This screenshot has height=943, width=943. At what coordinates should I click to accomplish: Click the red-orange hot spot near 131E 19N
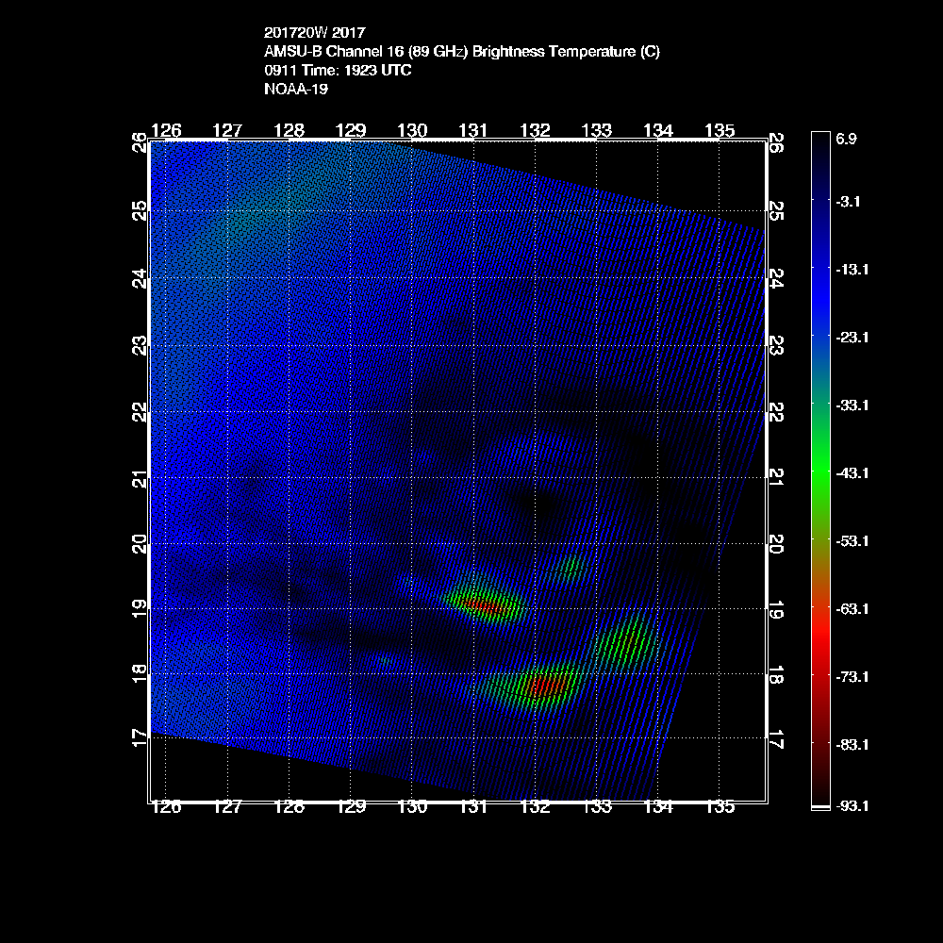pyautogui.click(x=482, y=604)
